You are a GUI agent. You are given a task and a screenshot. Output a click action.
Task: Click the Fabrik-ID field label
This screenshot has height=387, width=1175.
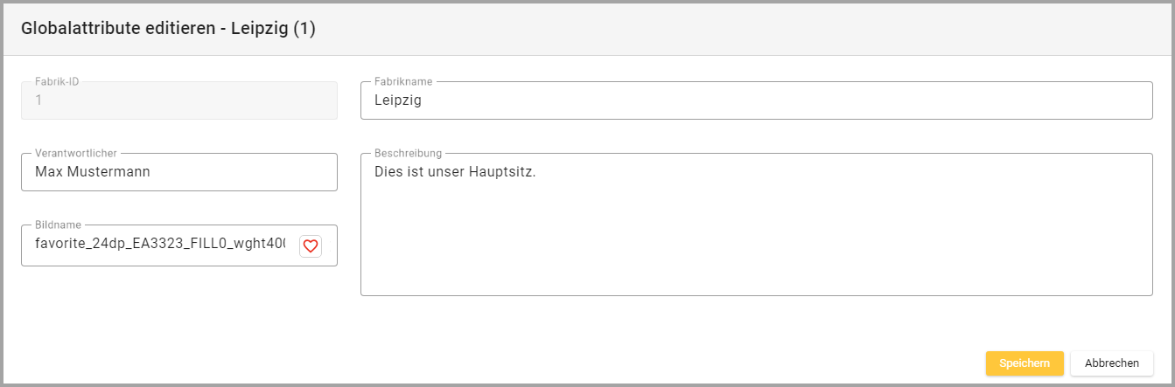(x=57, y=81)
